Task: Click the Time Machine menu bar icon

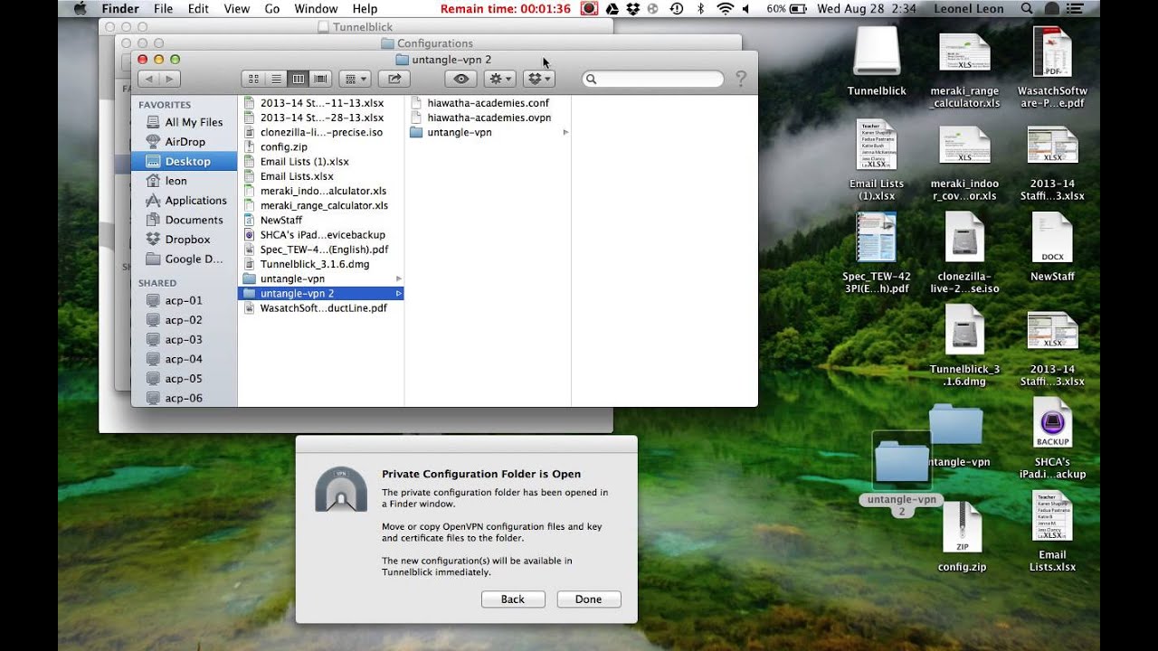Action: click(x=677, y=8)
